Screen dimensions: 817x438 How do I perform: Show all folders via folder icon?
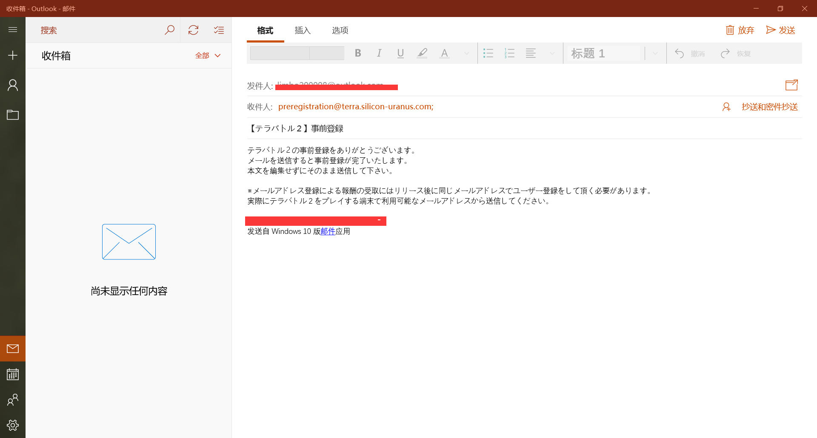(13, 115)
